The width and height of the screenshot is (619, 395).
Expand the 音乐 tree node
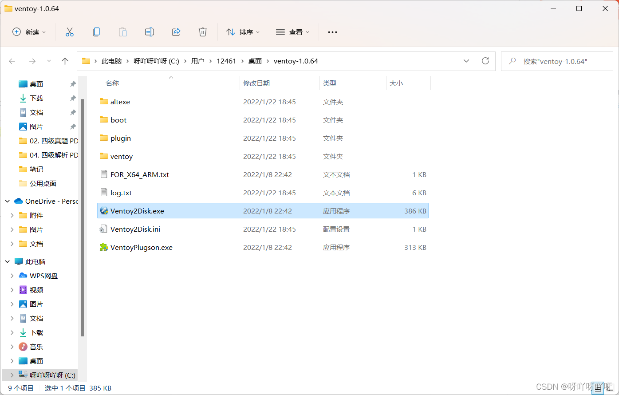(x=12, y=347)
